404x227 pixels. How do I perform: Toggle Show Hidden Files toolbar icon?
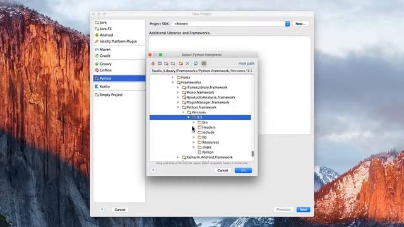[204, 63]
